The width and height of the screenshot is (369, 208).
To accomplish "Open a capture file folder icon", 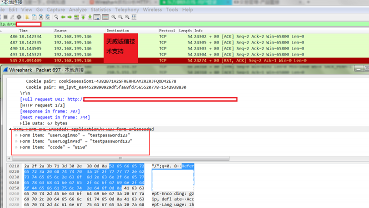I will (x=27, y=17).
